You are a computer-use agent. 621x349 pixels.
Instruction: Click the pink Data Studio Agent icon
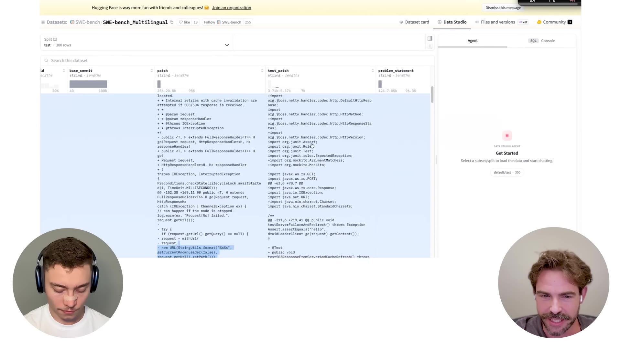[507, 136]
